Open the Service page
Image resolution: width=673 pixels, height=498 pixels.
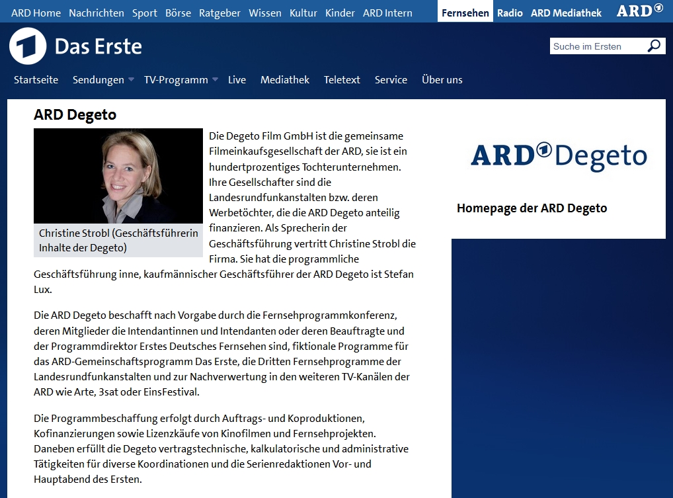pyautogui.click(x=391, y=79)
